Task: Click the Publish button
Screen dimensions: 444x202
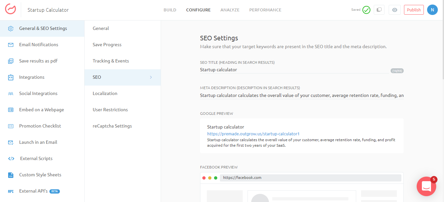Action: coord(414,10)
